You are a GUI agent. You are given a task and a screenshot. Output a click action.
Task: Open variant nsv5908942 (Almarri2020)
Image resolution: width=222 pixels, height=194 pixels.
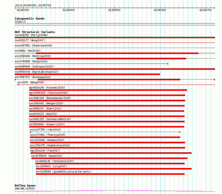47,124
